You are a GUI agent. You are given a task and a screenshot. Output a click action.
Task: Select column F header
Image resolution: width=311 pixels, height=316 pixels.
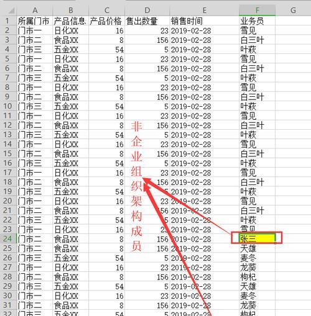point(257,11)
